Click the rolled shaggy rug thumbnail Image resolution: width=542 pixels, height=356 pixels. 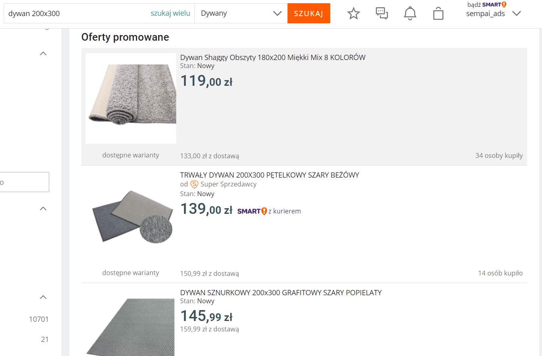(131, 98)
